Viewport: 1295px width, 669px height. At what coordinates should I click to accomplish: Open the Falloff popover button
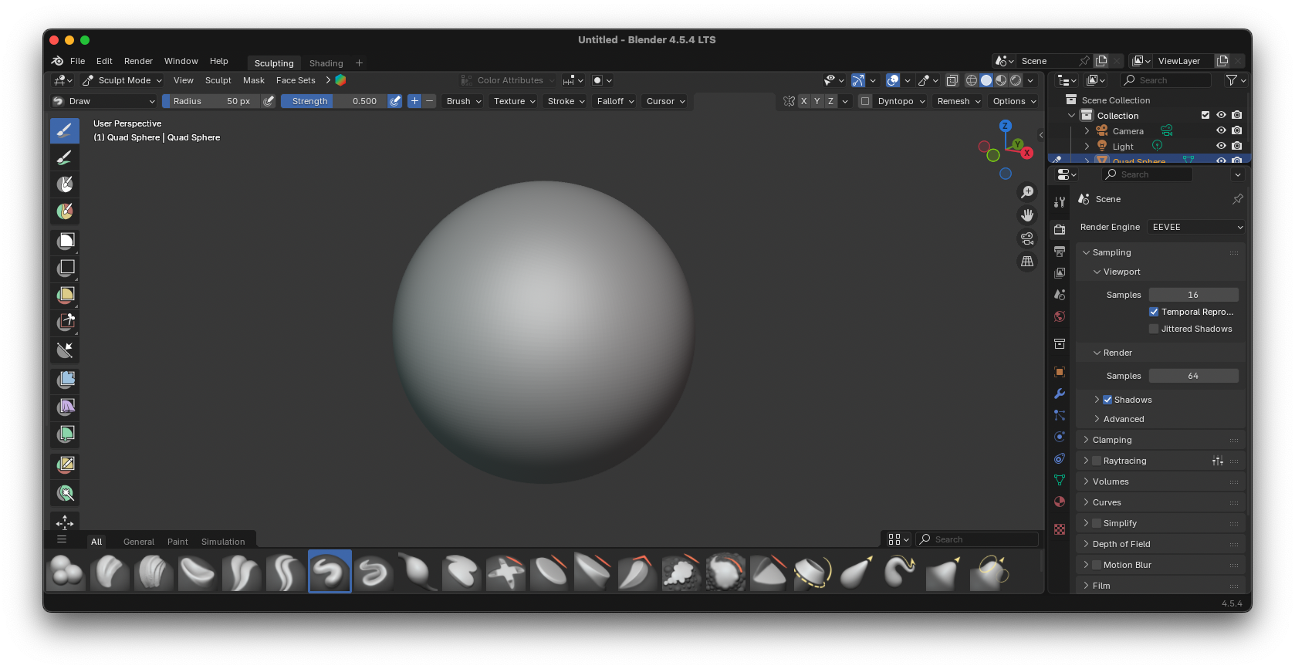point(615,101)
